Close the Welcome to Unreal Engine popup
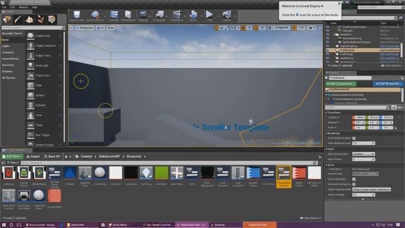 [339, 3]
